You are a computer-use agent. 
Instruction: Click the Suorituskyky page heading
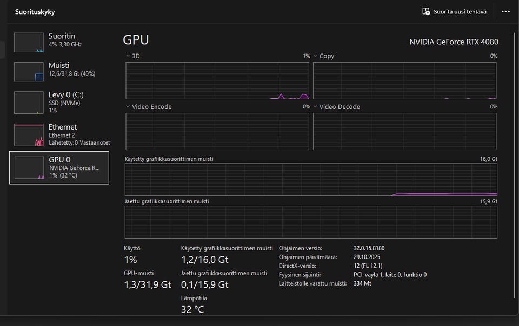pos(35,11)
